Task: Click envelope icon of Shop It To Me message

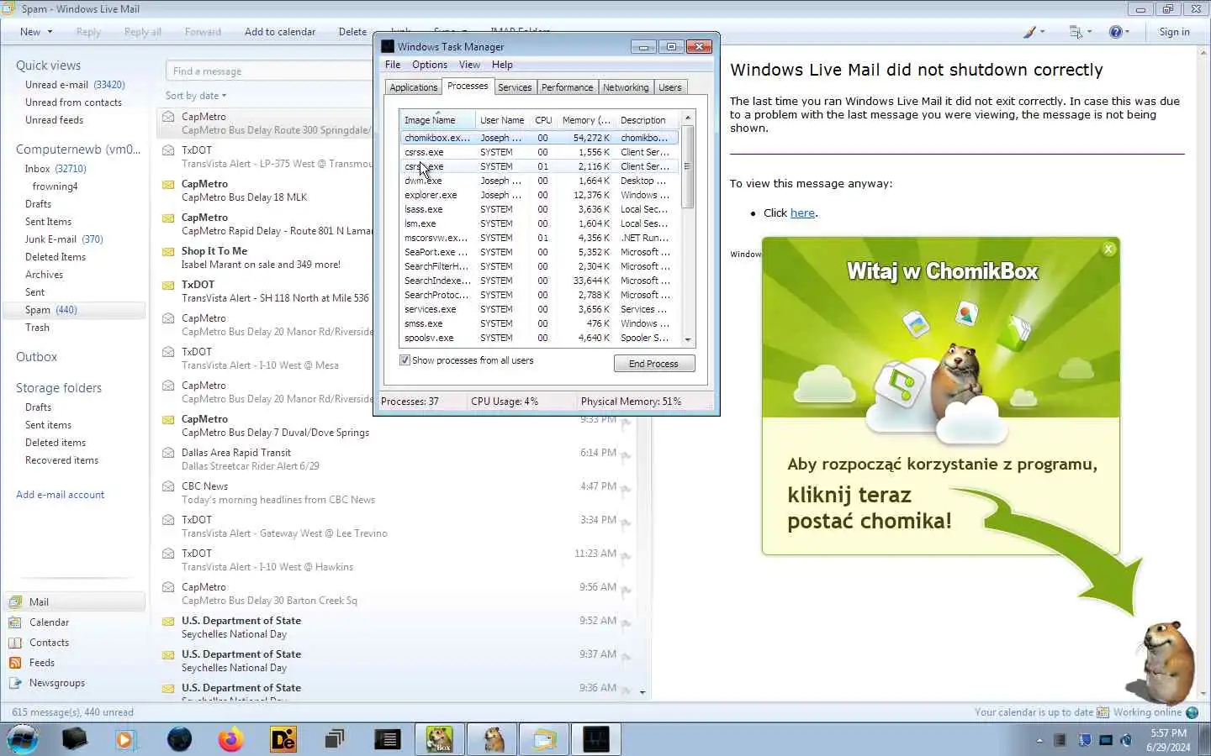Action: (168, 251)
